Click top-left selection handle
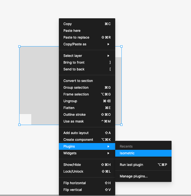The height and width of the screenshot is (196, 191). (19, 46)
